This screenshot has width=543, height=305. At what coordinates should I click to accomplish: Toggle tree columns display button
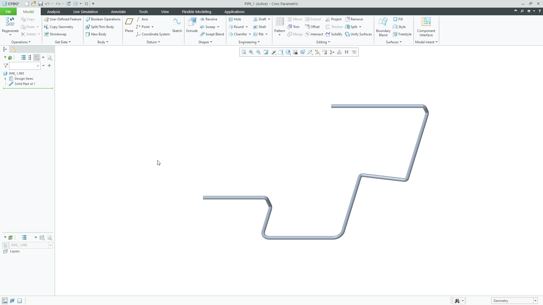(37, 57)
